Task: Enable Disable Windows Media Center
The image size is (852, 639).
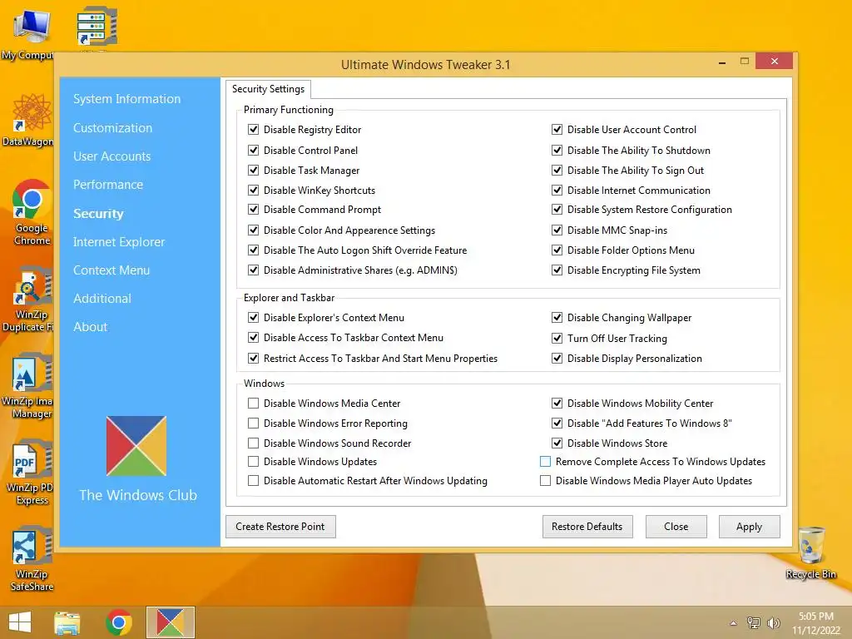Action: tap(253, 404)
